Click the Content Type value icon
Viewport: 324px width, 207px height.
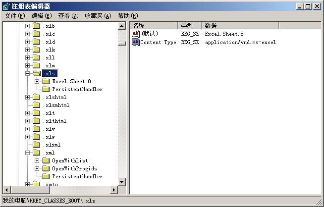[x=136, y=42]
